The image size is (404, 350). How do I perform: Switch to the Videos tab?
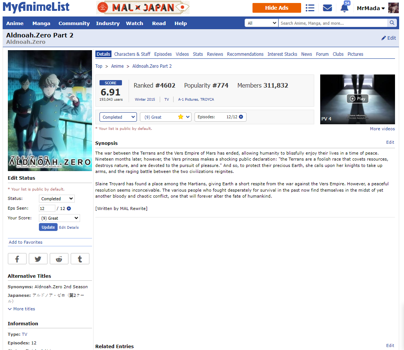(182, 54)
